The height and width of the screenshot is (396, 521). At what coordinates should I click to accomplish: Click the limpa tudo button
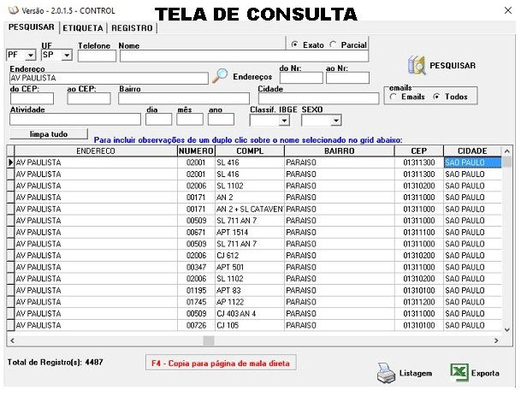49,134
